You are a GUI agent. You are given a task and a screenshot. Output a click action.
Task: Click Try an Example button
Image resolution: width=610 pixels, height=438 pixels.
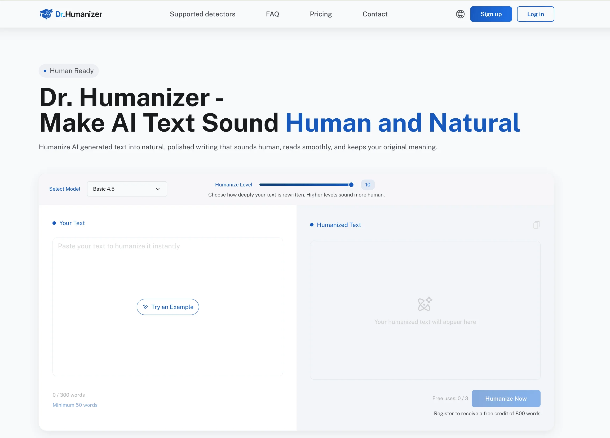[168, 307]
